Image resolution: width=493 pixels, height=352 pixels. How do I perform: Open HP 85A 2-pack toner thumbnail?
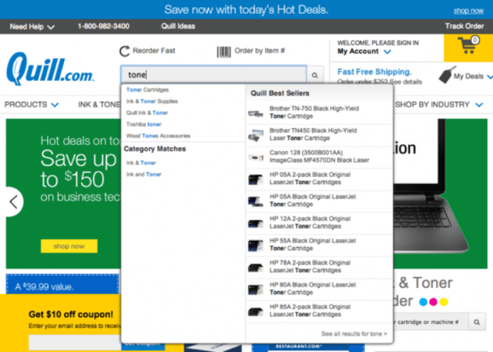pyautogui.click(x=256, y=311)
